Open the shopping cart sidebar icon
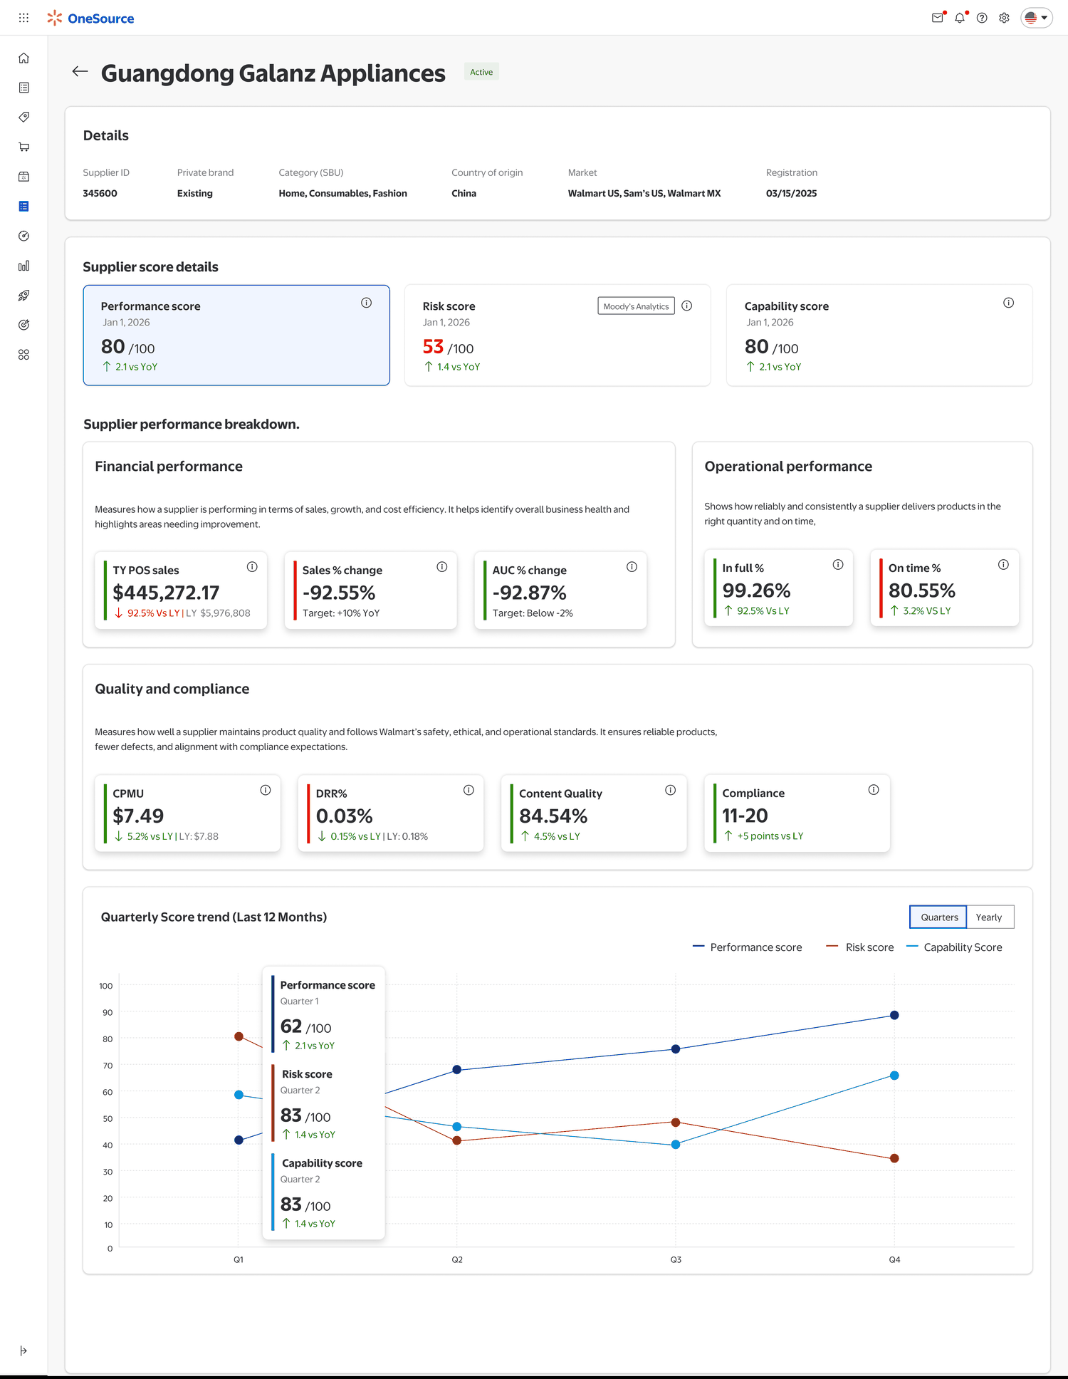The height and width of the screenshot is (1379, 1068). [x=23, y=147]
